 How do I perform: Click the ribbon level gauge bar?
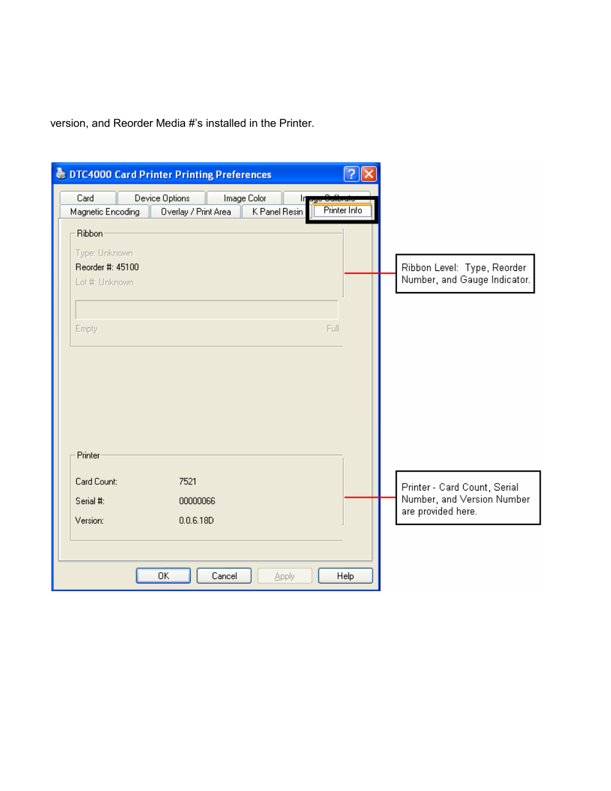tap(206, 309)
